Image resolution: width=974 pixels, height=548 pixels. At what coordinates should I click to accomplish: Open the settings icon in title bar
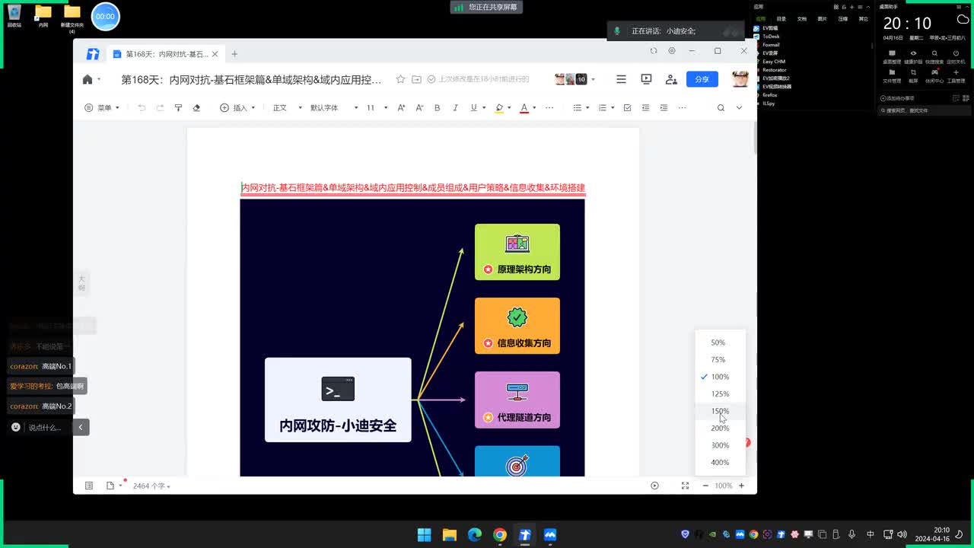click(x=671, y=51)
